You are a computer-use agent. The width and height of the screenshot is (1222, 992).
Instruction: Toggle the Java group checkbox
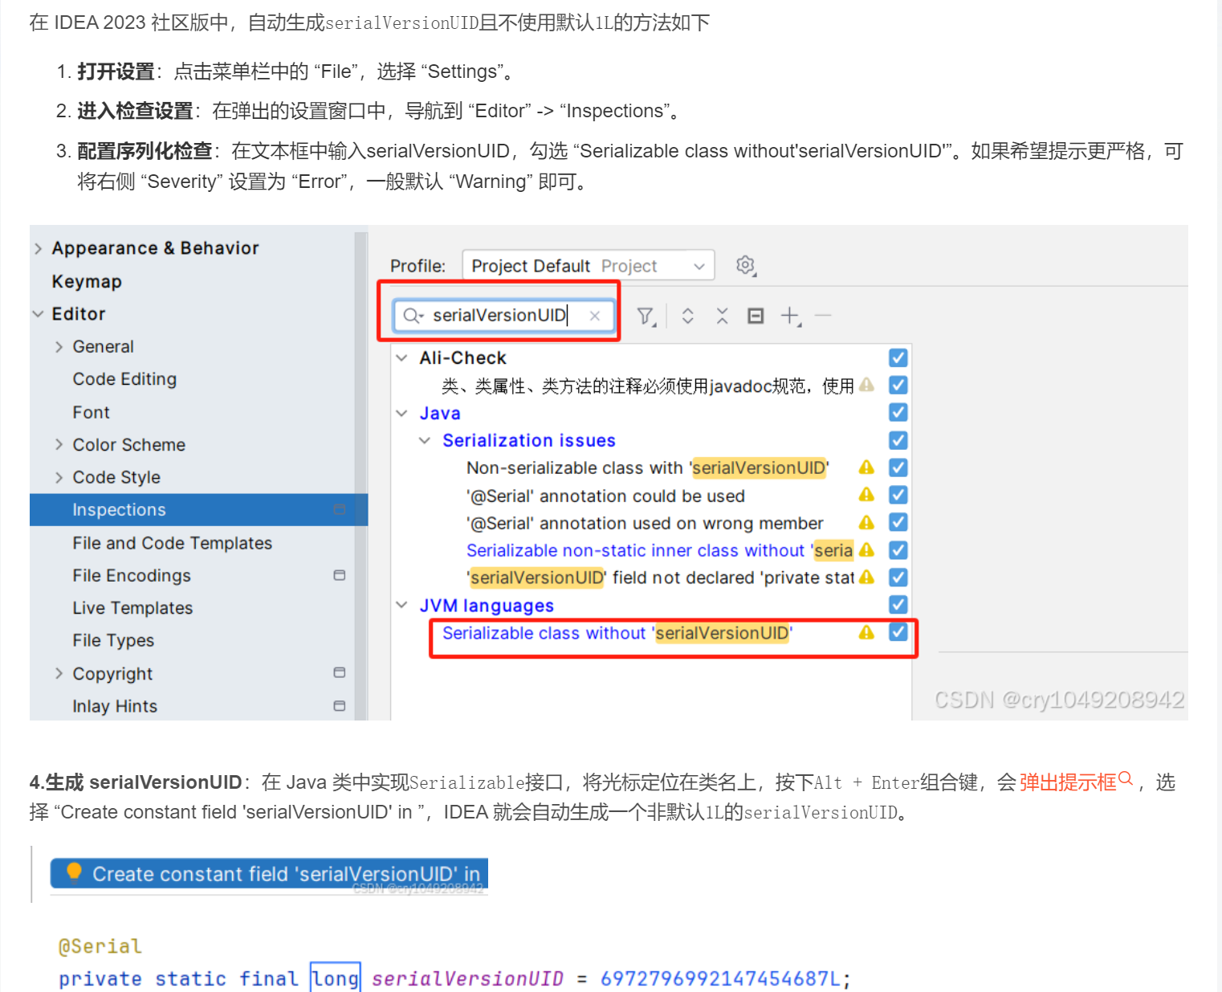pyautogui.click(x=898, y=412)
